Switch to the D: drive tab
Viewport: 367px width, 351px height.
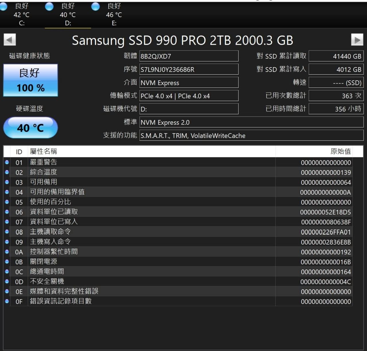click(x=68, y=15)
